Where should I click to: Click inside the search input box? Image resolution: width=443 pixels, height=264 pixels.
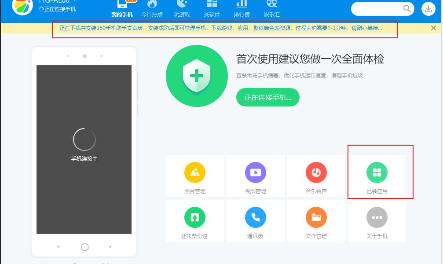tap(378, 8)
